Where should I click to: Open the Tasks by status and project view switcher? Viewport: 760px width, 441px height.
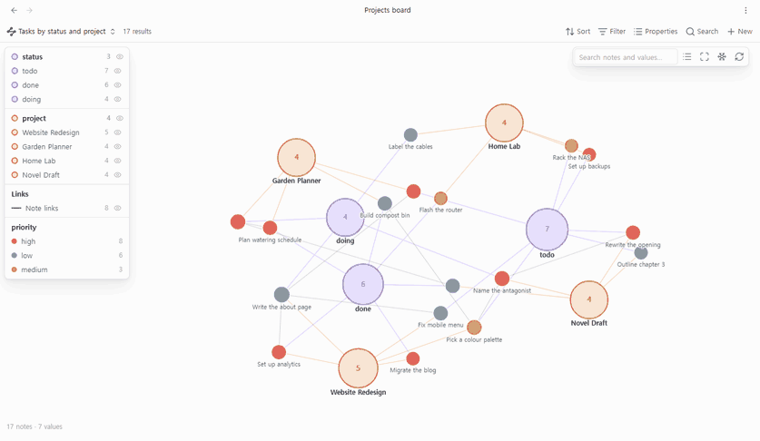pyautogui.click(x=61, y=32)
